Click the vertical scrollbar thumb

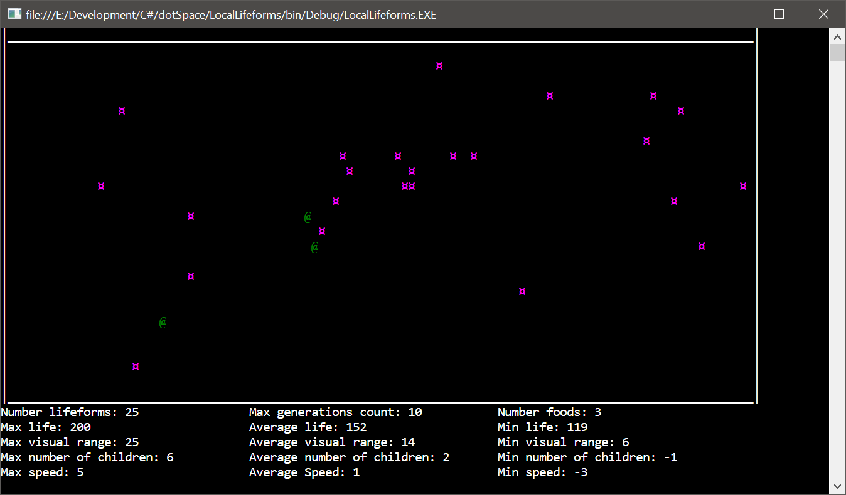click(x=837, y=53)
